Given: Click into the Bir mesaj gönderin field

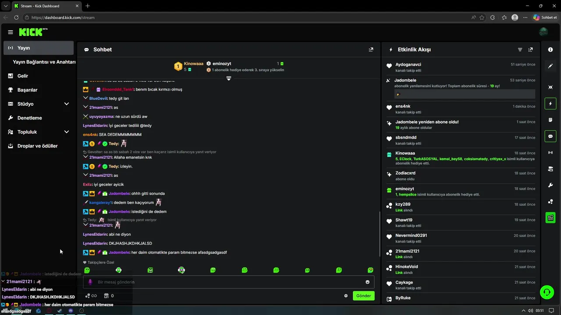Looking at the screenshot, I should (x=228, y=282).
